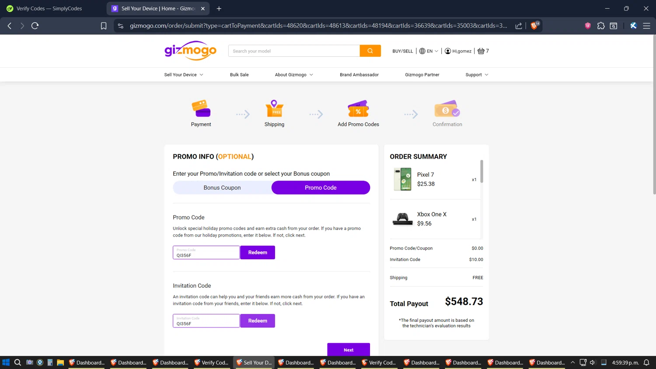
Task: Expand the About Gizmogo menu
Action: pyautogui.click(x=294, y=75)
